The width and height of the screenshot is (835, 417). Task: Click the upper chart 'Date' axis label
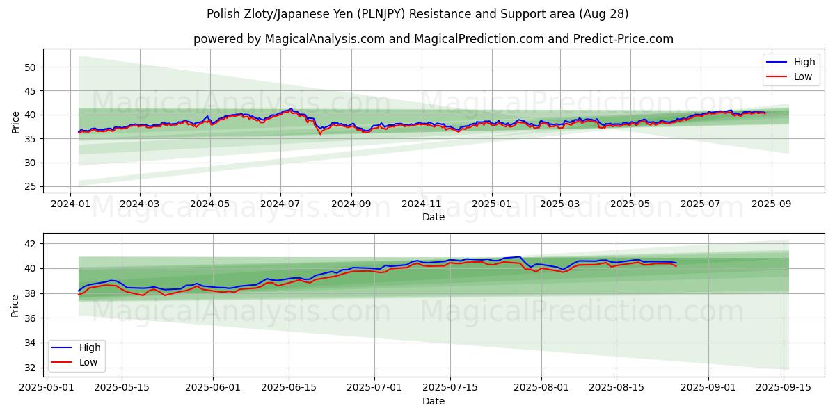[x=434, y=218]
